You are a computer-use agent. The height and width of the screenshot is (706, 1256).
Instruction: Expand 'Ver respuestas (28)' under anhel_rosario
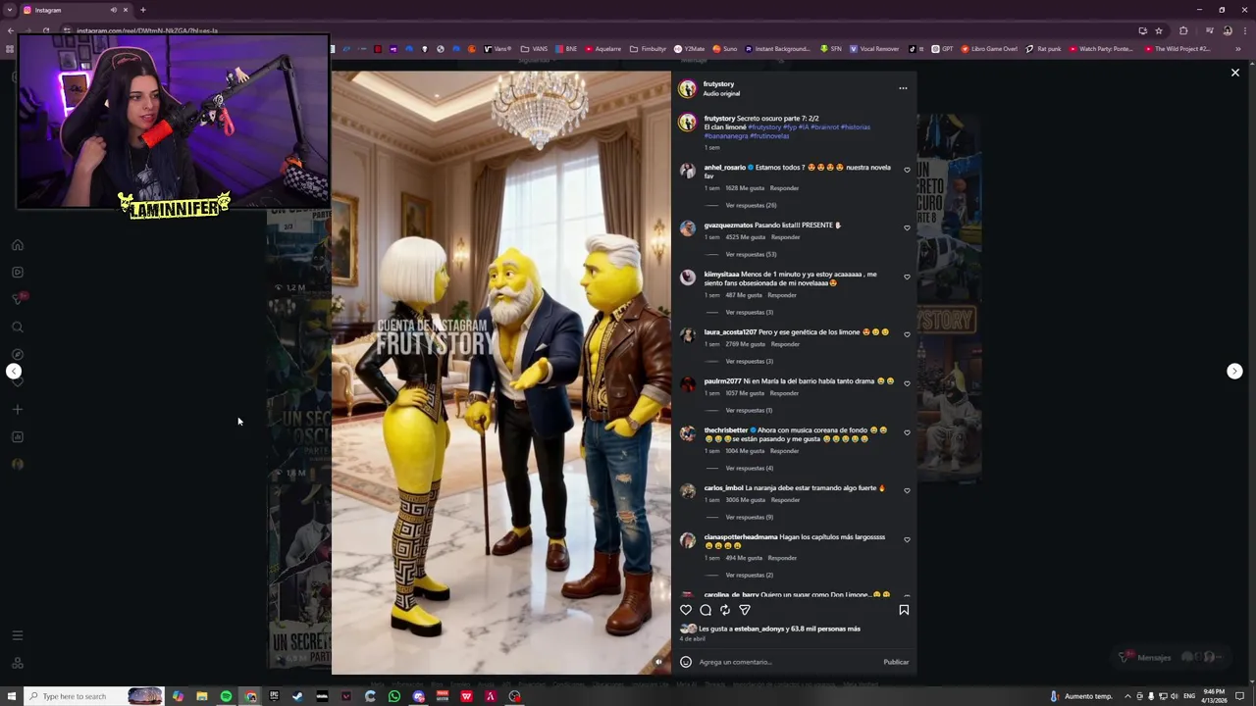click(751, 206)
